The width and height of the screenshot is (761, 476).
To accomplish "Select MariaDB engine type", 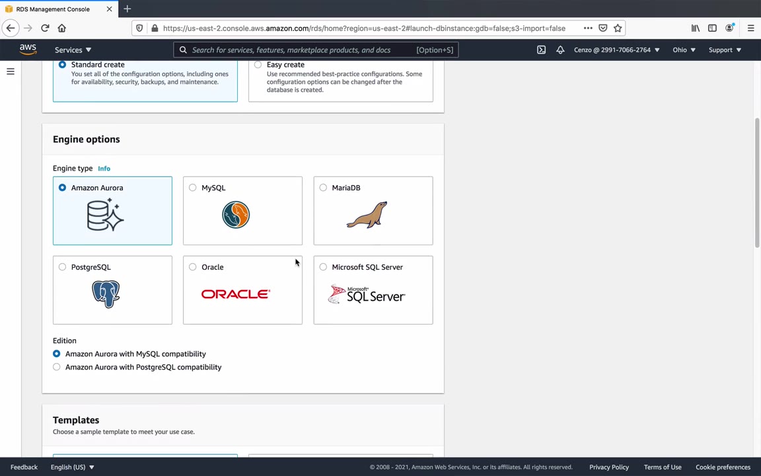I will tap(323, 188).
